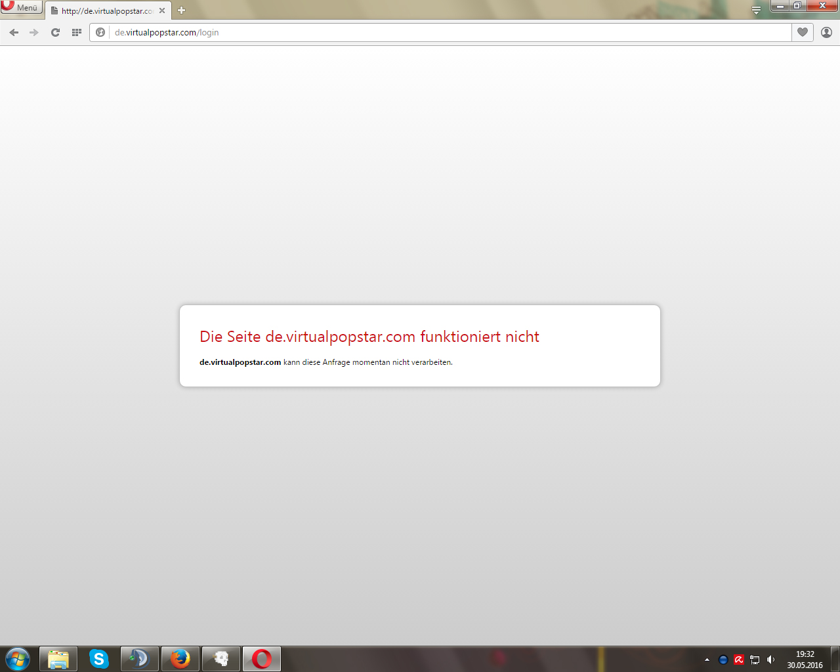Open Skype from the taskbar
Viewport: 840px width, 672px height.
(99, 659)
